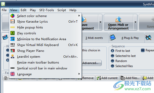
Task: Open the Language submenu
Action: 45,74
